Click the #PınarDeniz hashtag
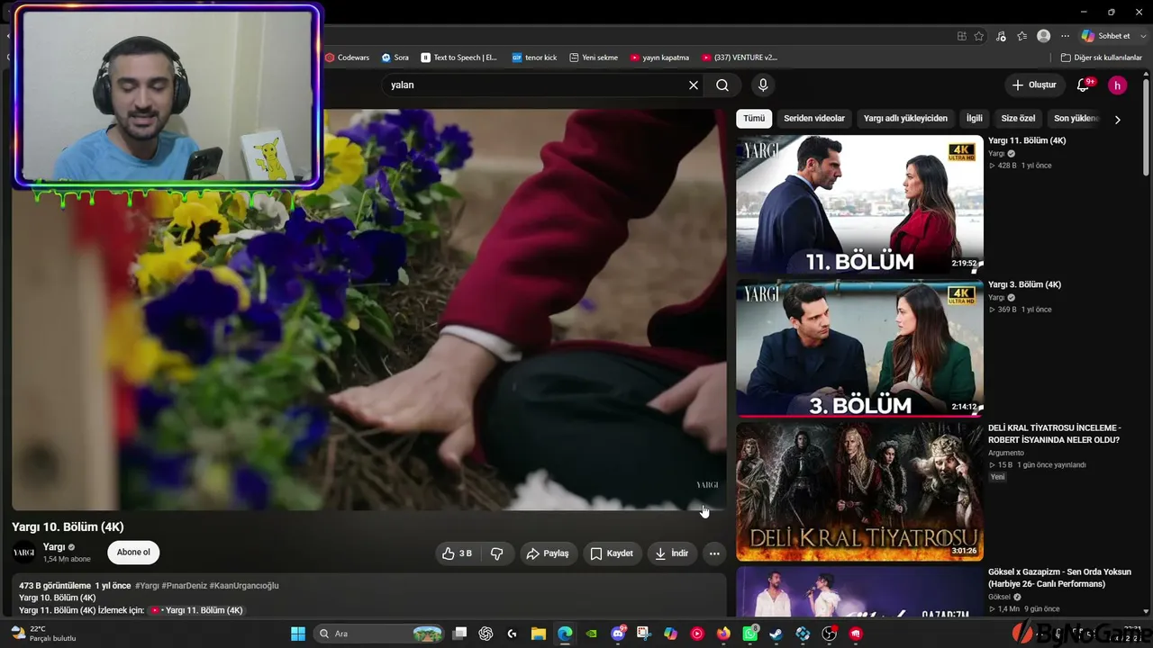1153x648 pixels. 184,586
